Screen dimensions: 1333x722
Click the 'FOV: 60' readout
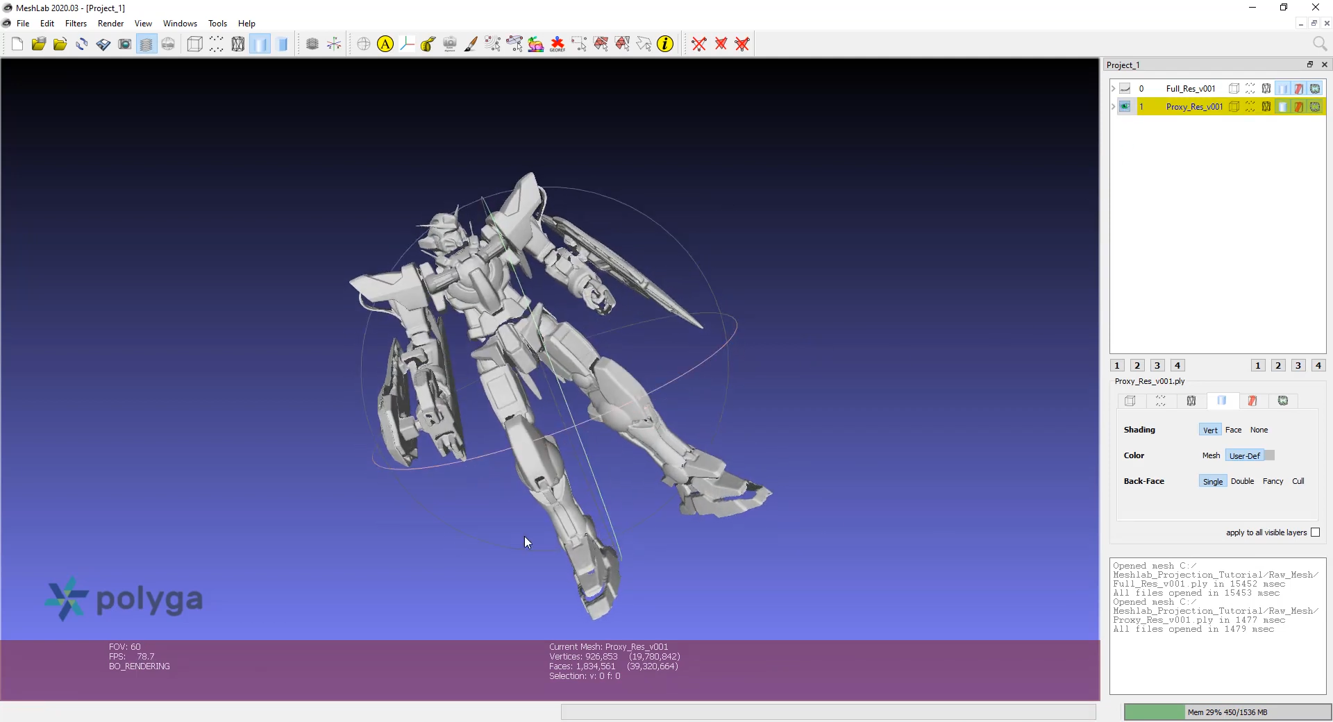(124, 646)
